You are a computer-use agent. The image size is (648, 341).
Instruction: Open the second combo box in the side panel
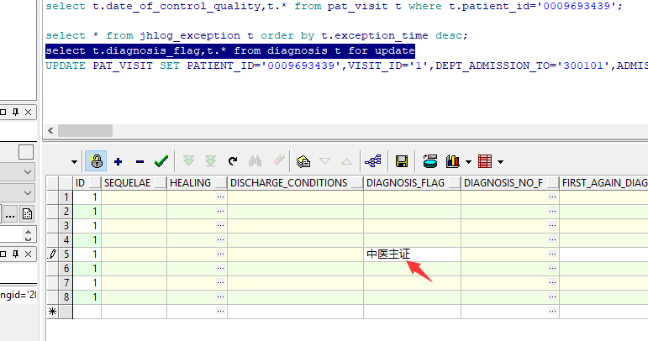(x=17, y=192)
